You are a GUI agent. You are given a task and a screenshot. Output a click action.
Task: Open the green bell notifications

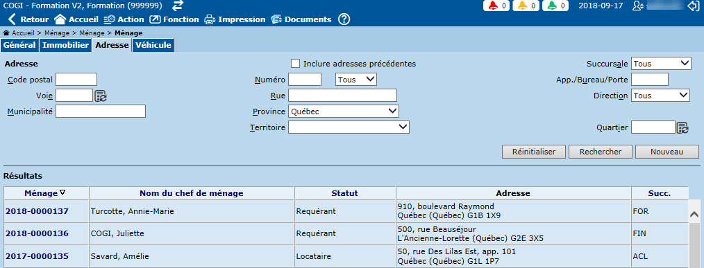555,6
